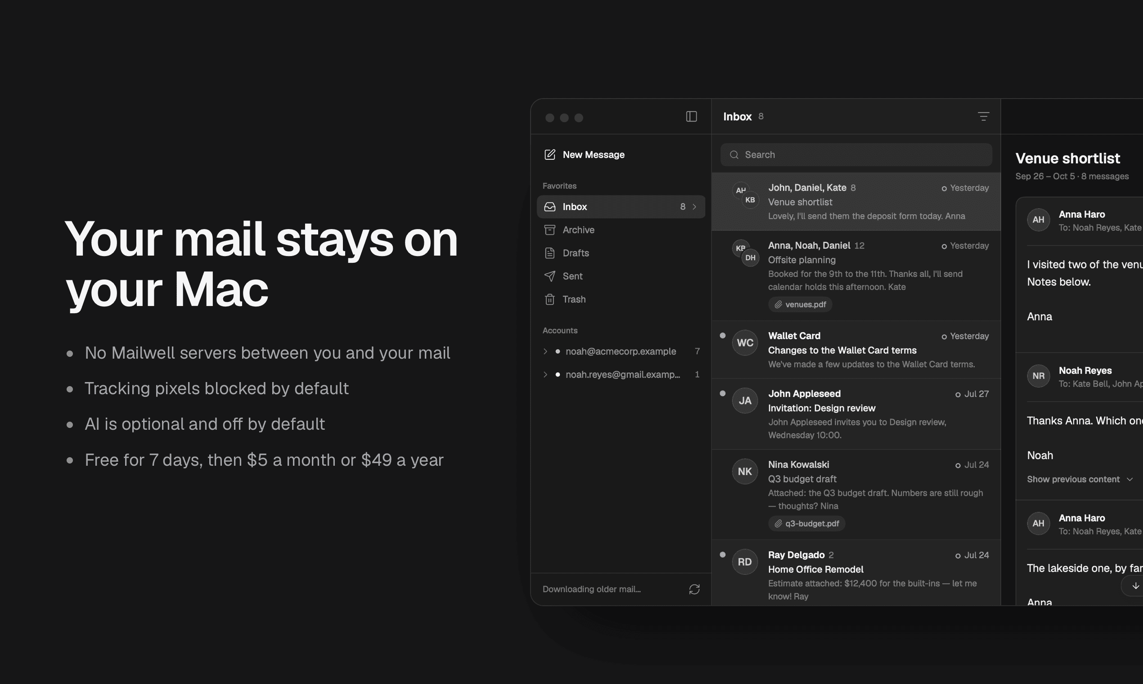Open Invitation: Design review email

pos(856,414)
